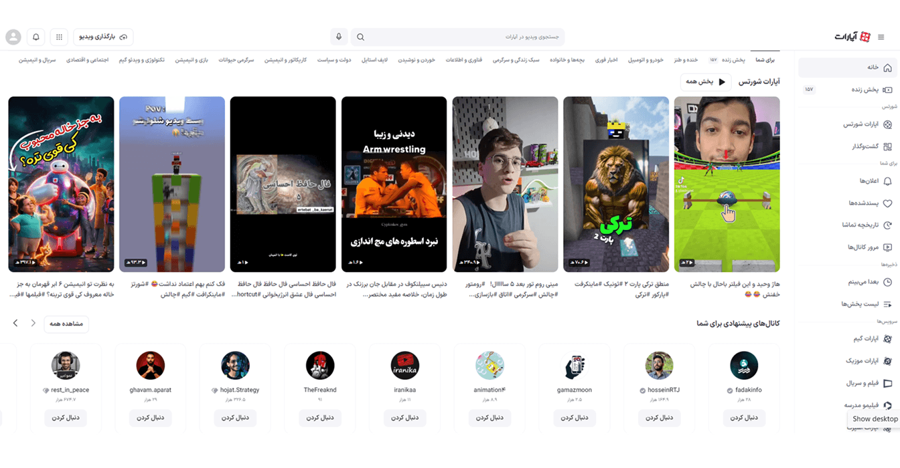This screenshot has width=900, height=468.
Task: Select the خودرو و اتومبیل category tab
Action: click(646, 60)
